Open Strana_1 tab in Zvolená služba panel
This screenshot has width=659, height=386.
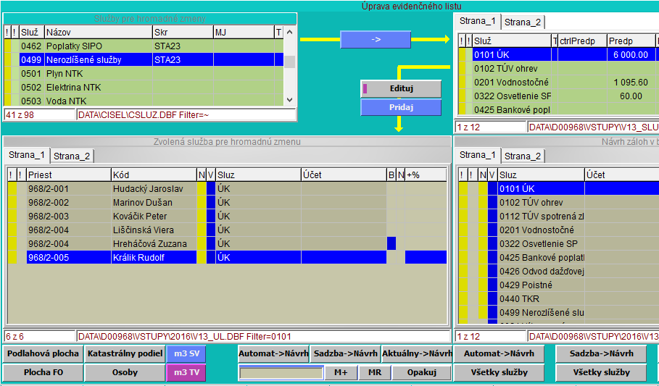tap(27, 155)
